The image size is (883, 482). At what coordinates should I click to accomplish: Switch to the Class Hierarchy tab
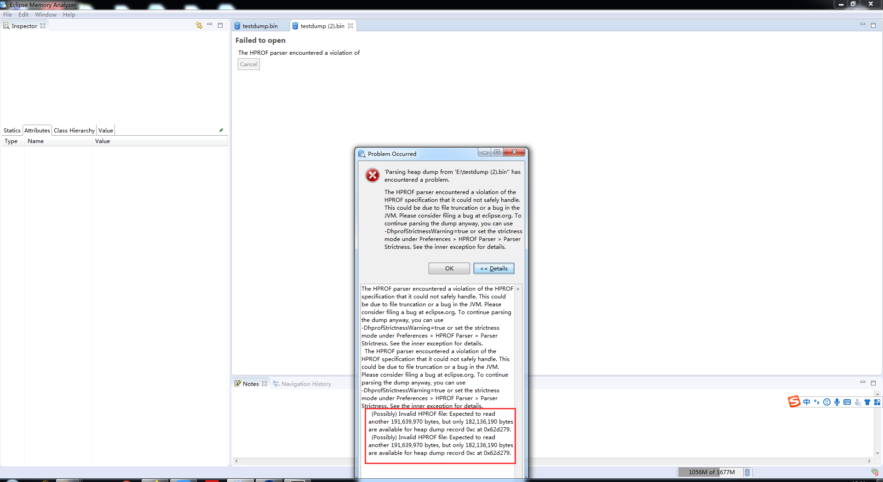tap(74, 130)
